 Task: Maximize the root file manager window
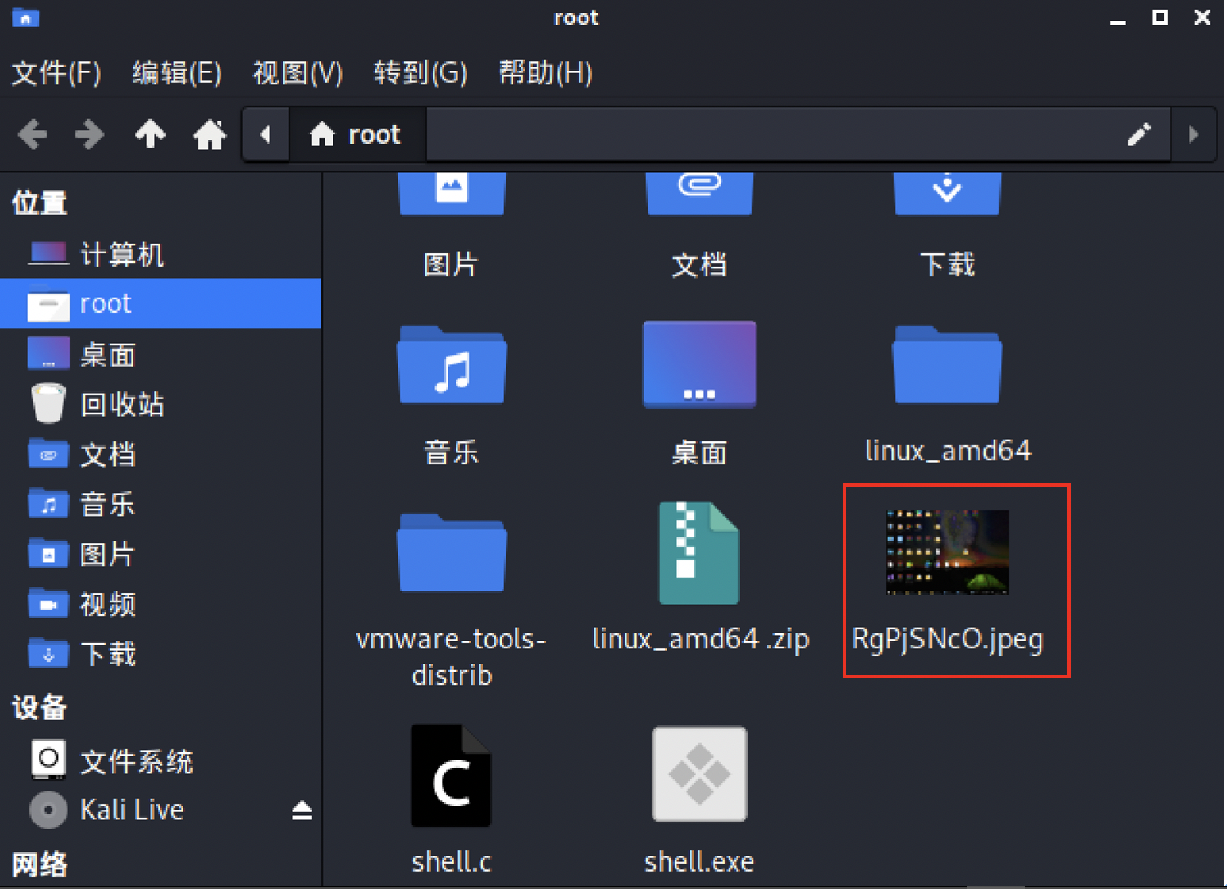(1160, 17)
